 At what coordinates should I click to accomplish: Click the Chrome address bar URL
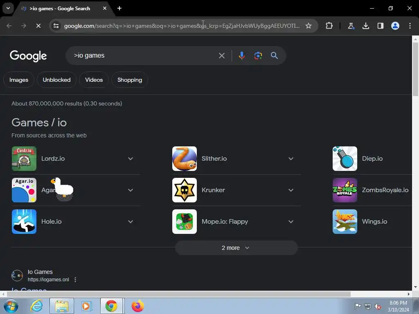[x=182, y=26]
